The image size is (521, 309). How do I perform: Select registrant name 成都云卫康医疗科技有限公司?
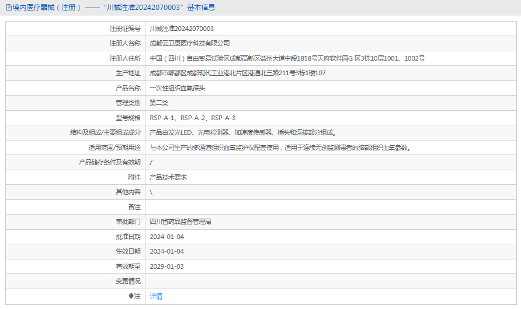pyautogui.click(x=189, y=43)
